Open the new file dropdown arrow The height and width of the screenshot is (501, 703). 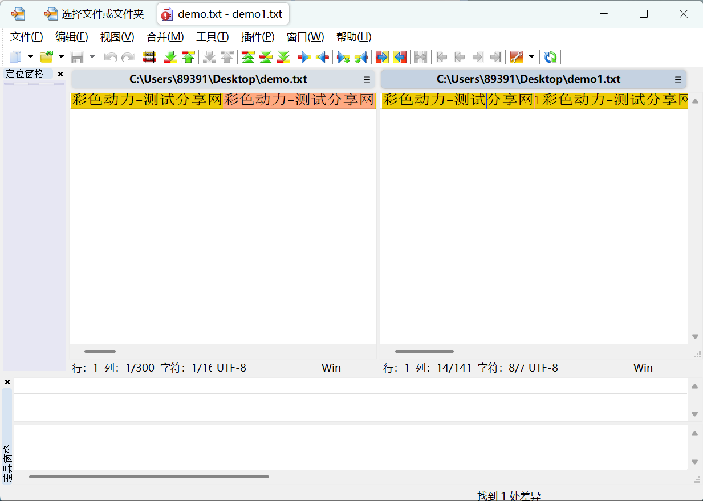[x=30, y=56]
